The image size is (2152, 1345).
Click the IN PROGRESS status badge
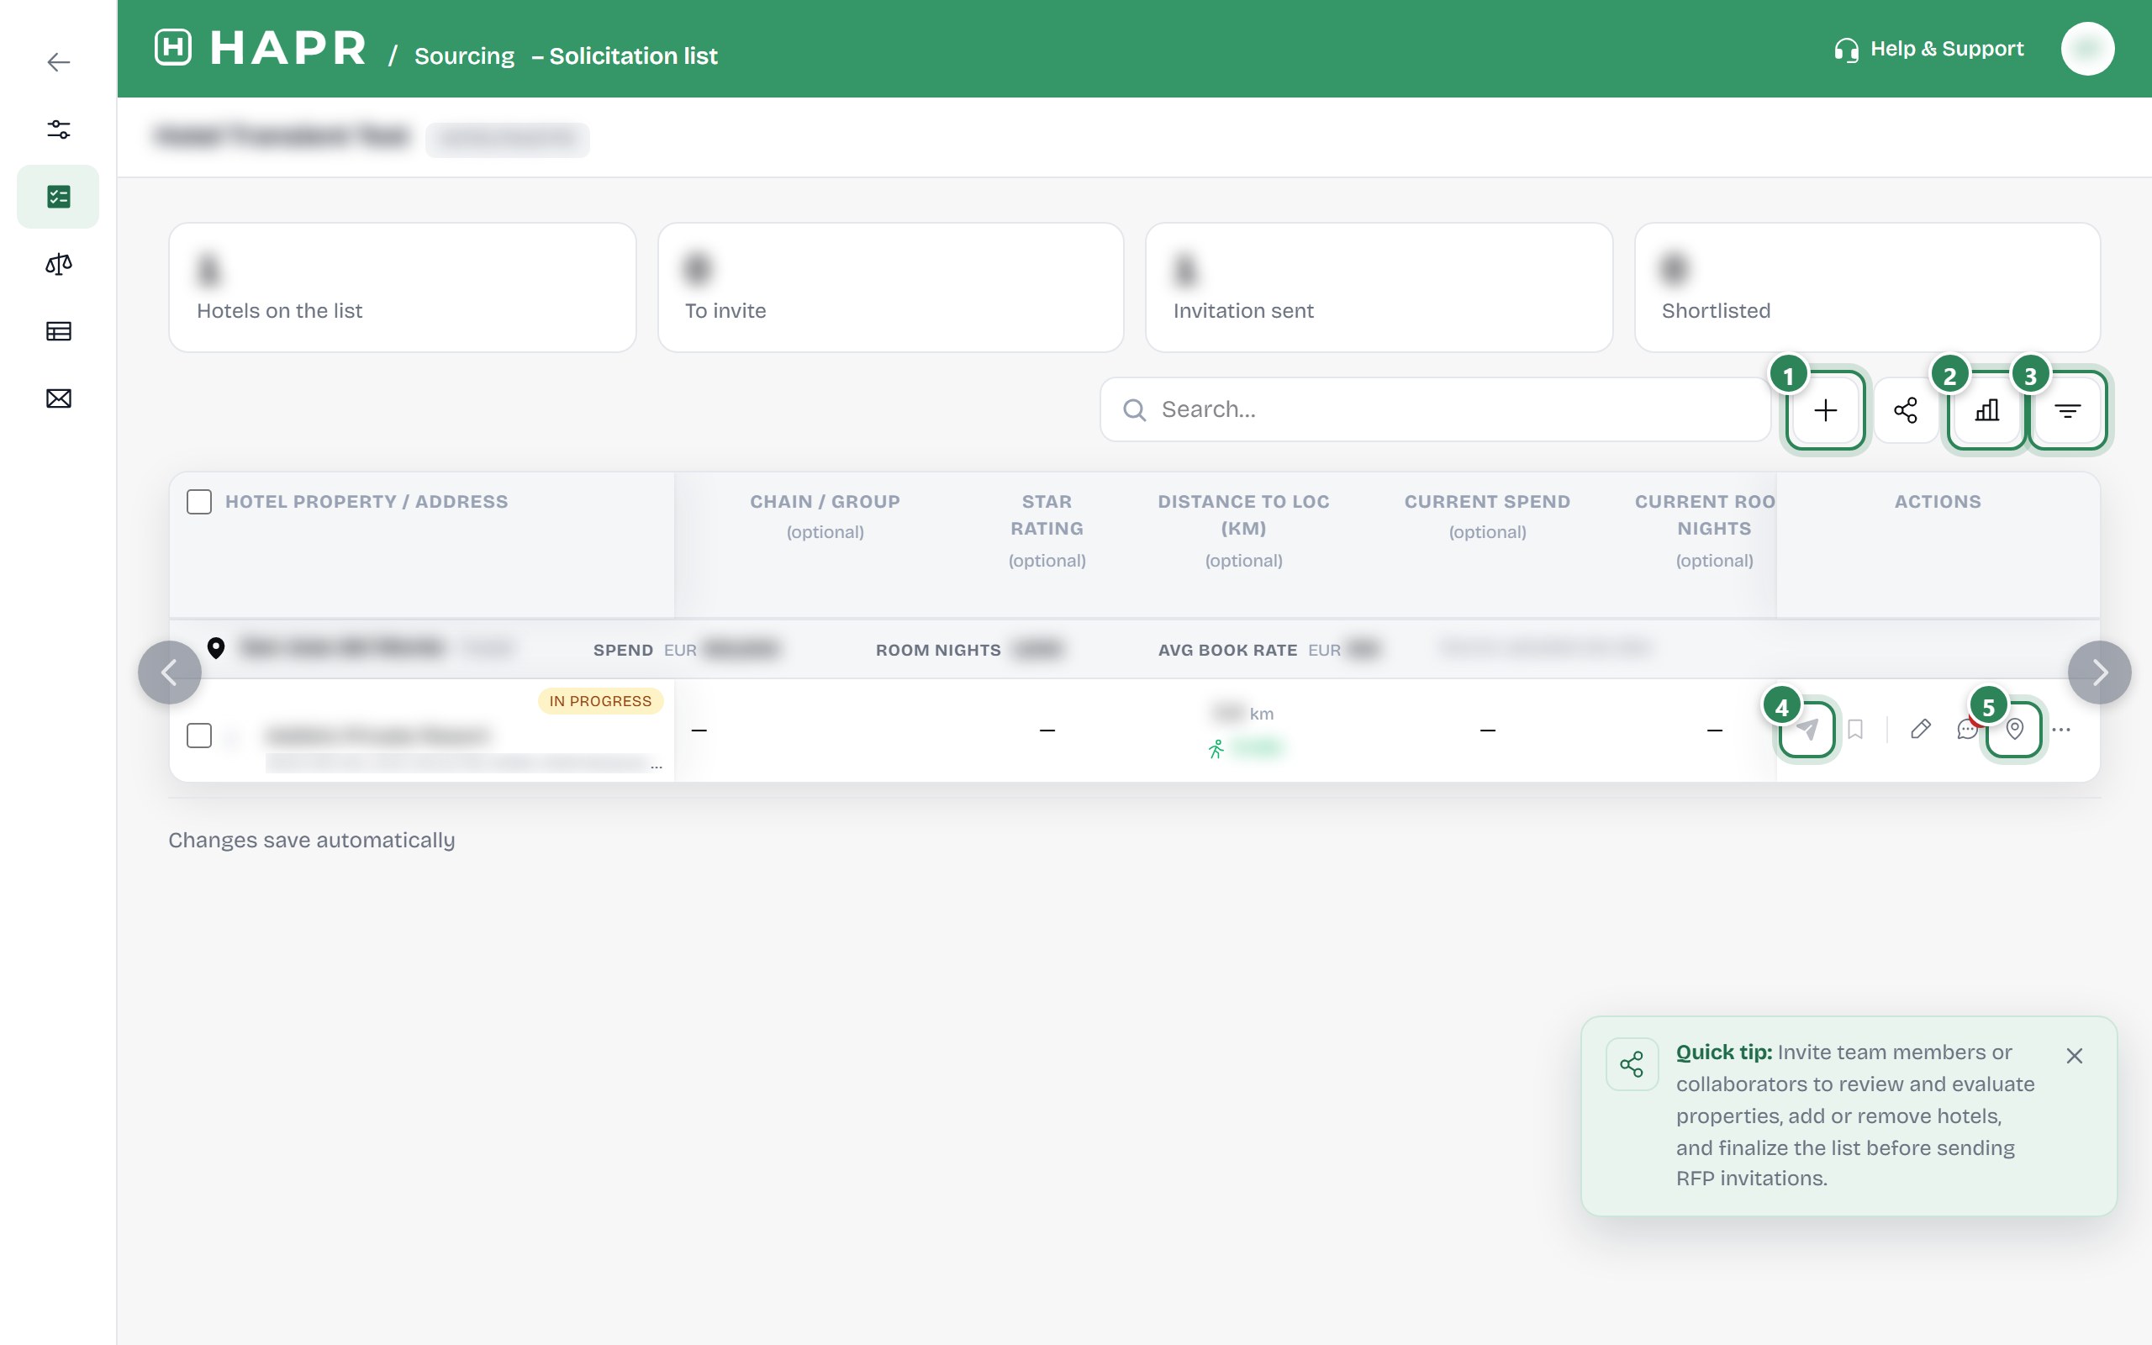coord(600,701)
